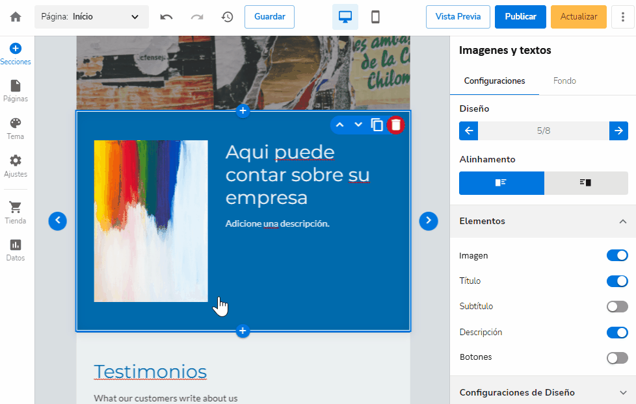The image size is (636, 404).
Task: Open Ajustes in the sidebar
Action: pyautogui.click(x=16, y=166)
